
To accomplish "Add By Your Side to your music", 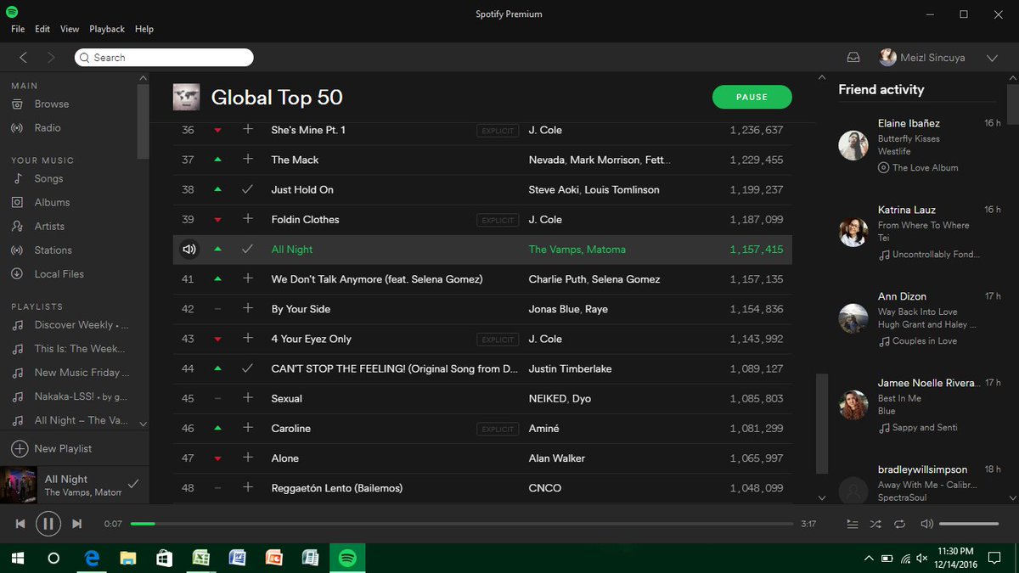I will pos(248,309).
